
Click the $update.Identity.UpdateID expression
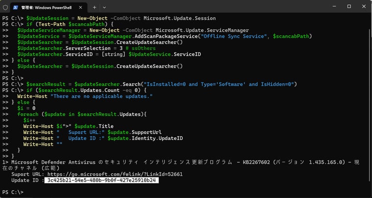(x=145, y=138)
